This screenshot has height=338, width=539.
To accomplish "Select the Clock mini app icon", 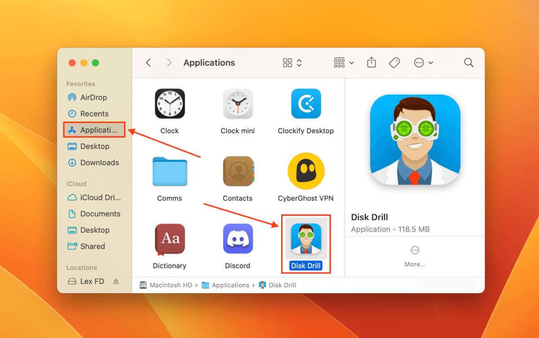I will click(x=238, y=104).
